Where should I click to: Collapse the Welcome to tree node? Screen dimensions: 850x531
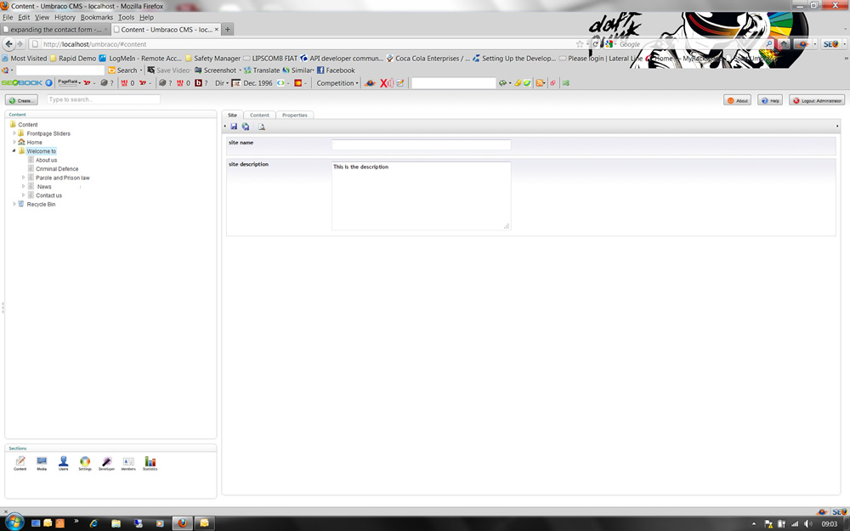[x=14, y=151]
